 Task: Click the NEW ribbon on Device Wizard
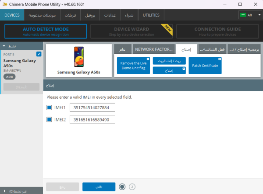click(167, 29)
